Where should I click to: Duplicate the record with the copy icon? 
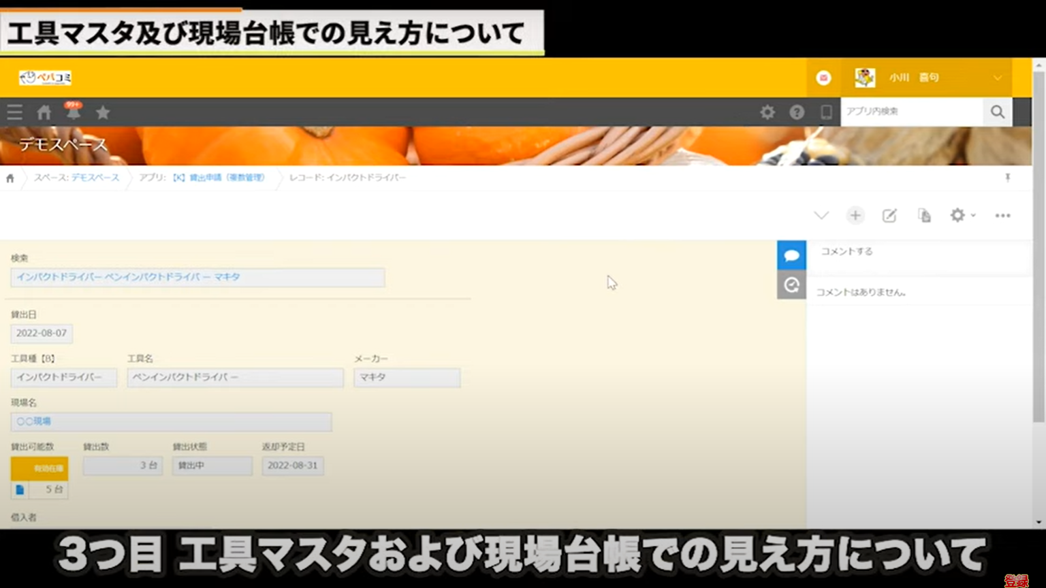(923, 215)
